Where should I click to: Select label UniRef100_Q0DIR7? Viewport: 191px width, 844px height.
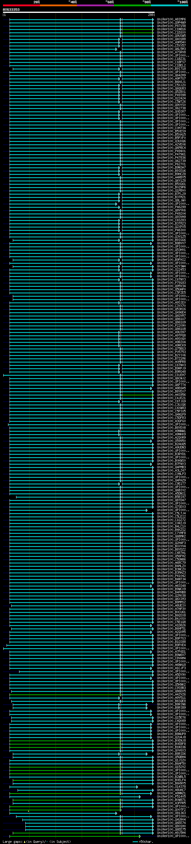(x=171, y=112)
